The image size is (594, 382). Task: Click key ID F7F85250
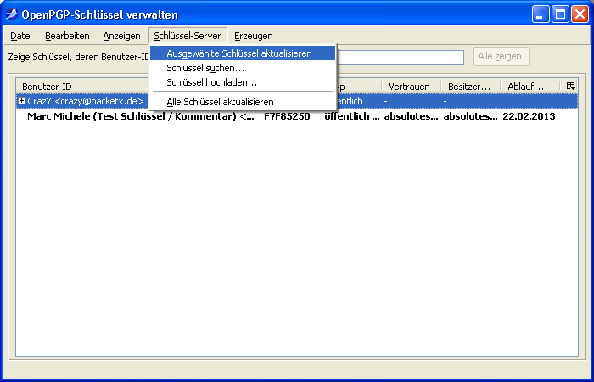point(287,116)
